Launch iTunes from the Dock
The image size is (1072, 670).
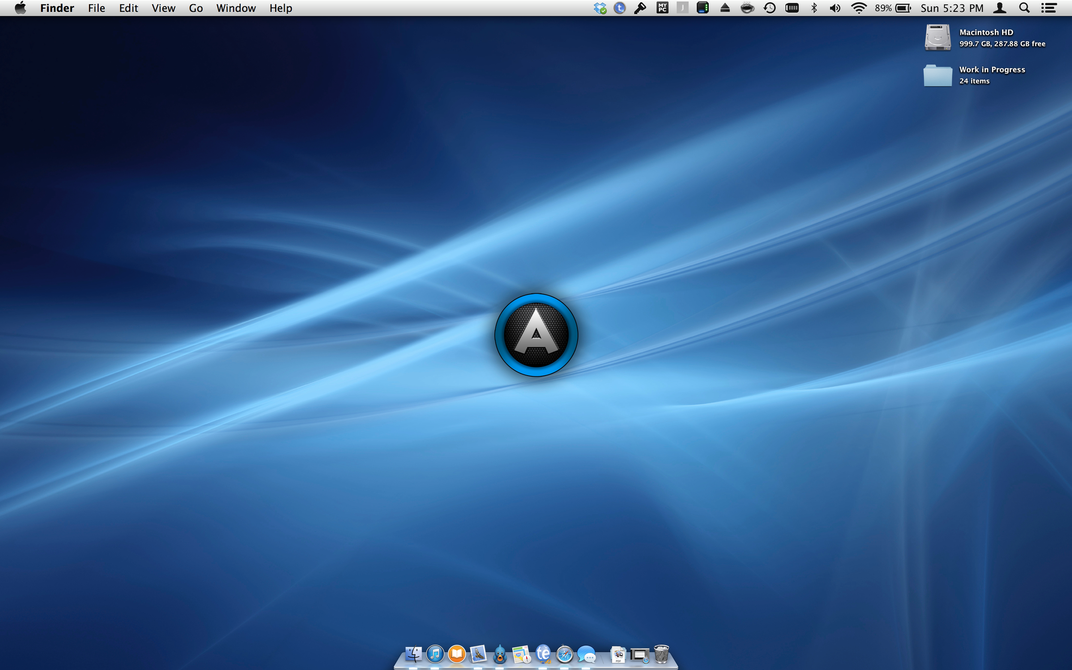click(435, 654)
